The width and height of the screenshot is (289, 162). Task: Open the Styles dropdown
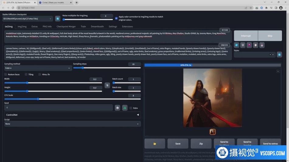click(x=254, y=55)
